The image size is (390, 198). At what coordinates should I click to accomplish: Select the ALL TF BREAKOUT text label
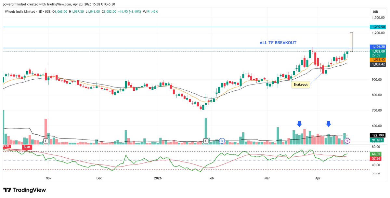pyautogui.click(x=278, y=43)
